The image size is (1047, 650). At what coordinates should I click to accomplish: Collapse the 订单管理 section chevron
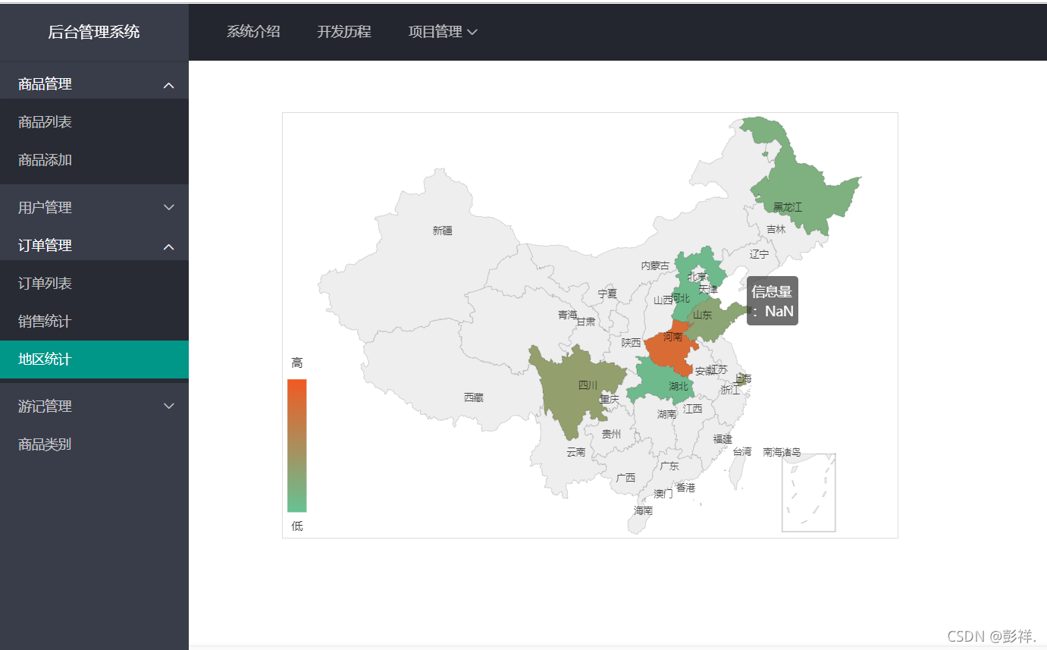[x=169, y=246]
